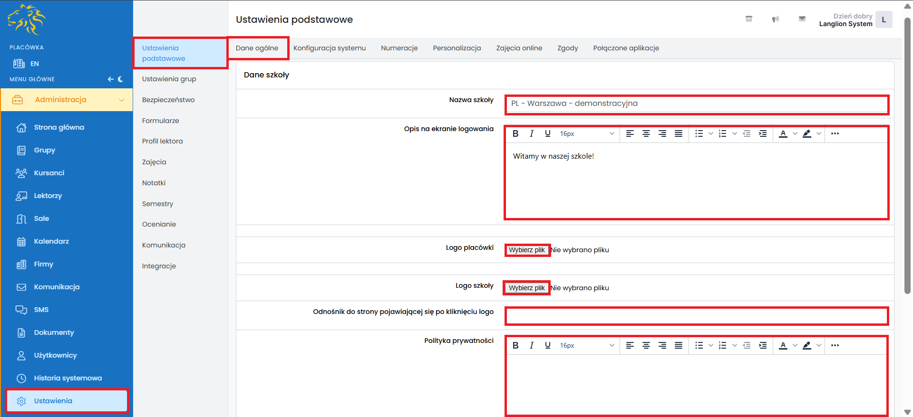Open the Kalendarz calendar menu item
The height and width of the screenshot is (417, 913).
51,241
